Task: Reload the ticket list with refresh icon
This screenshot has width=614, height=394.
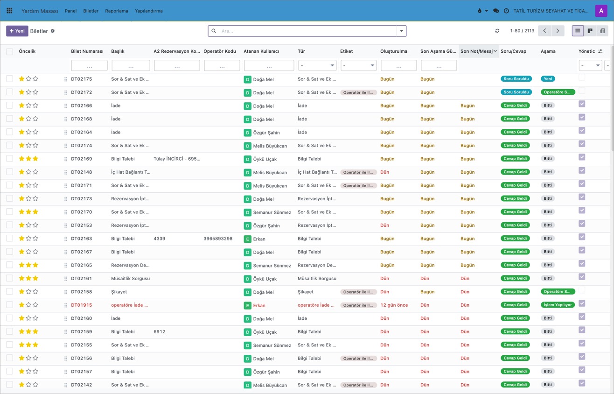Action: [x=497, y=31]
